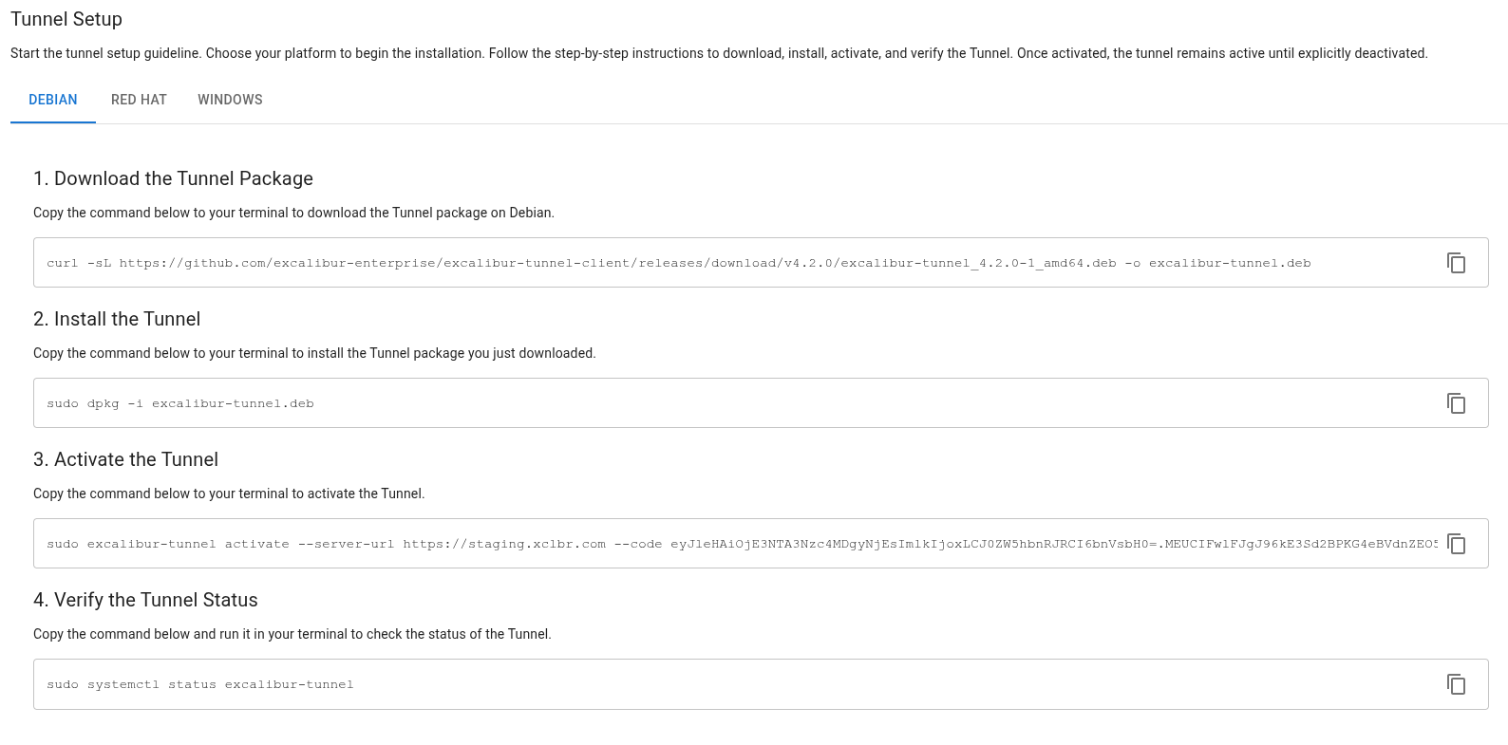Copy the dpkg install command
1508x745 pixels.
click(x=1456, y=403)
